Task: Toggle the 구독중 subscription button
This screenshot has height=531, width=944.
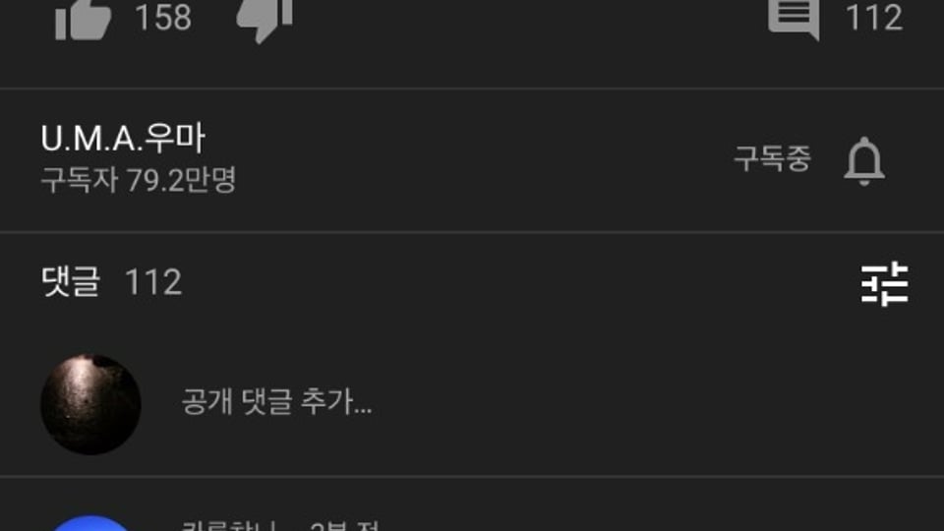Action: point(773,159)
